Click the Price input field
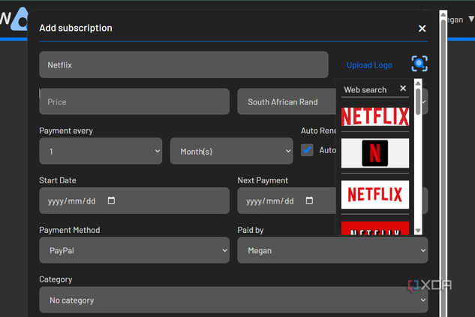 pos(134,101)
